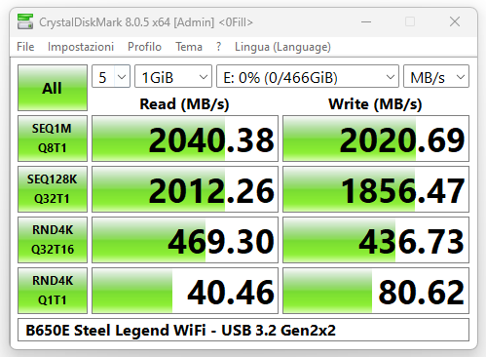Expand the E: 0% (0/466GiB) drive dropdown
486x357 pixels.
pos(308,76)
